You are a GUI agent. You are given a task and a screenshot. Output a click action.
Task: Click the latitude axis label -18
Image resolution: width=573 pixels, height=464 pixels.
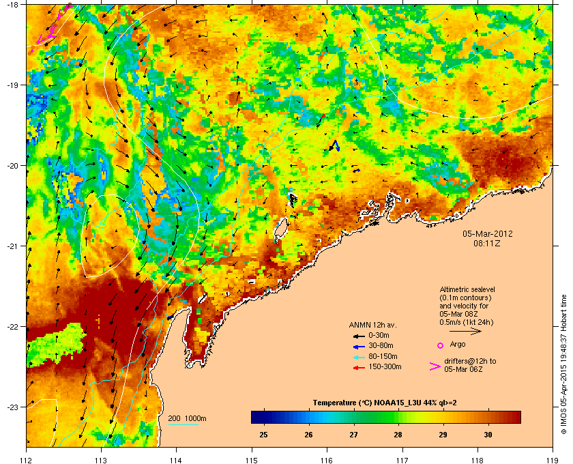pyautogui.click(x=12, y=4)
